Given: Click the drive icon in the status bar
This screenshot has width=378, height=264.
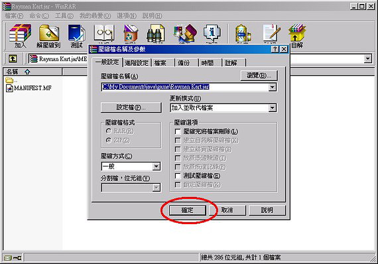Looking at the screenshot, I should [x=8, y=258].
